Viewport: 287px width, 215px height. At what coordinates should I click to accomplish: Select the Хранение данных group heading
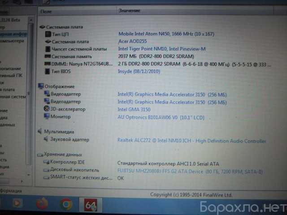pyautogui.click(x=63, y=155)
